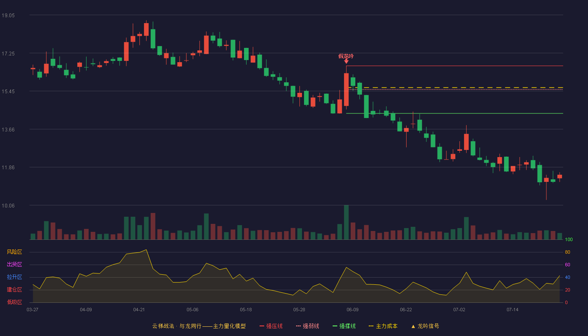The height and width of the screenshot is (336, 588).
Task: Click the 05-28 date label
Action: click(299, 310)
